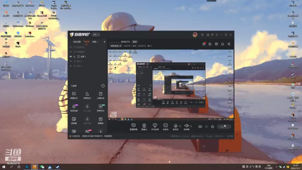
Task: Open the user avatar profile
Action: pyautogui.click(x=195, y=35)
